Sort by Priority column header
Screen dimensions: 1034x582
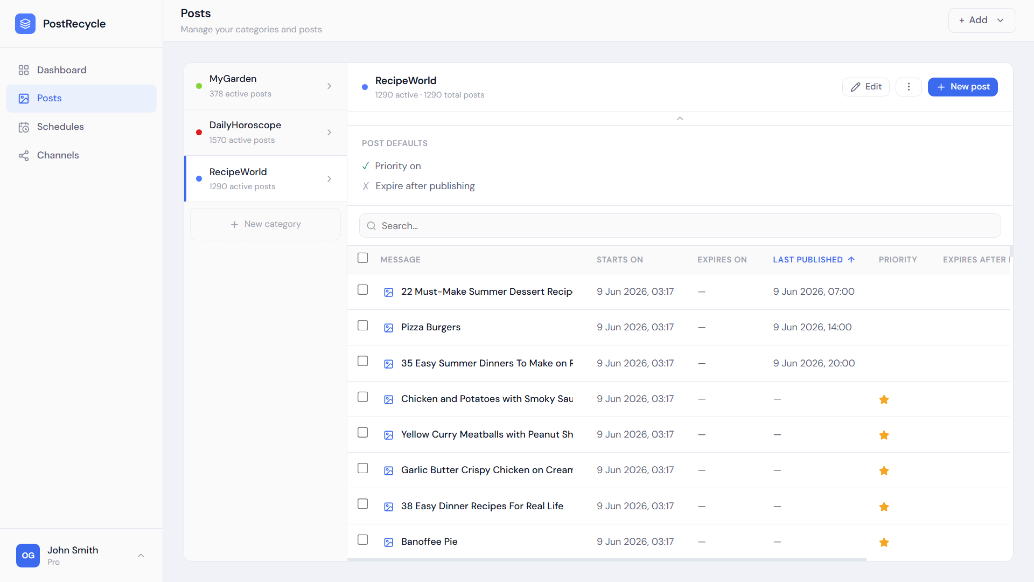point(898,260)
